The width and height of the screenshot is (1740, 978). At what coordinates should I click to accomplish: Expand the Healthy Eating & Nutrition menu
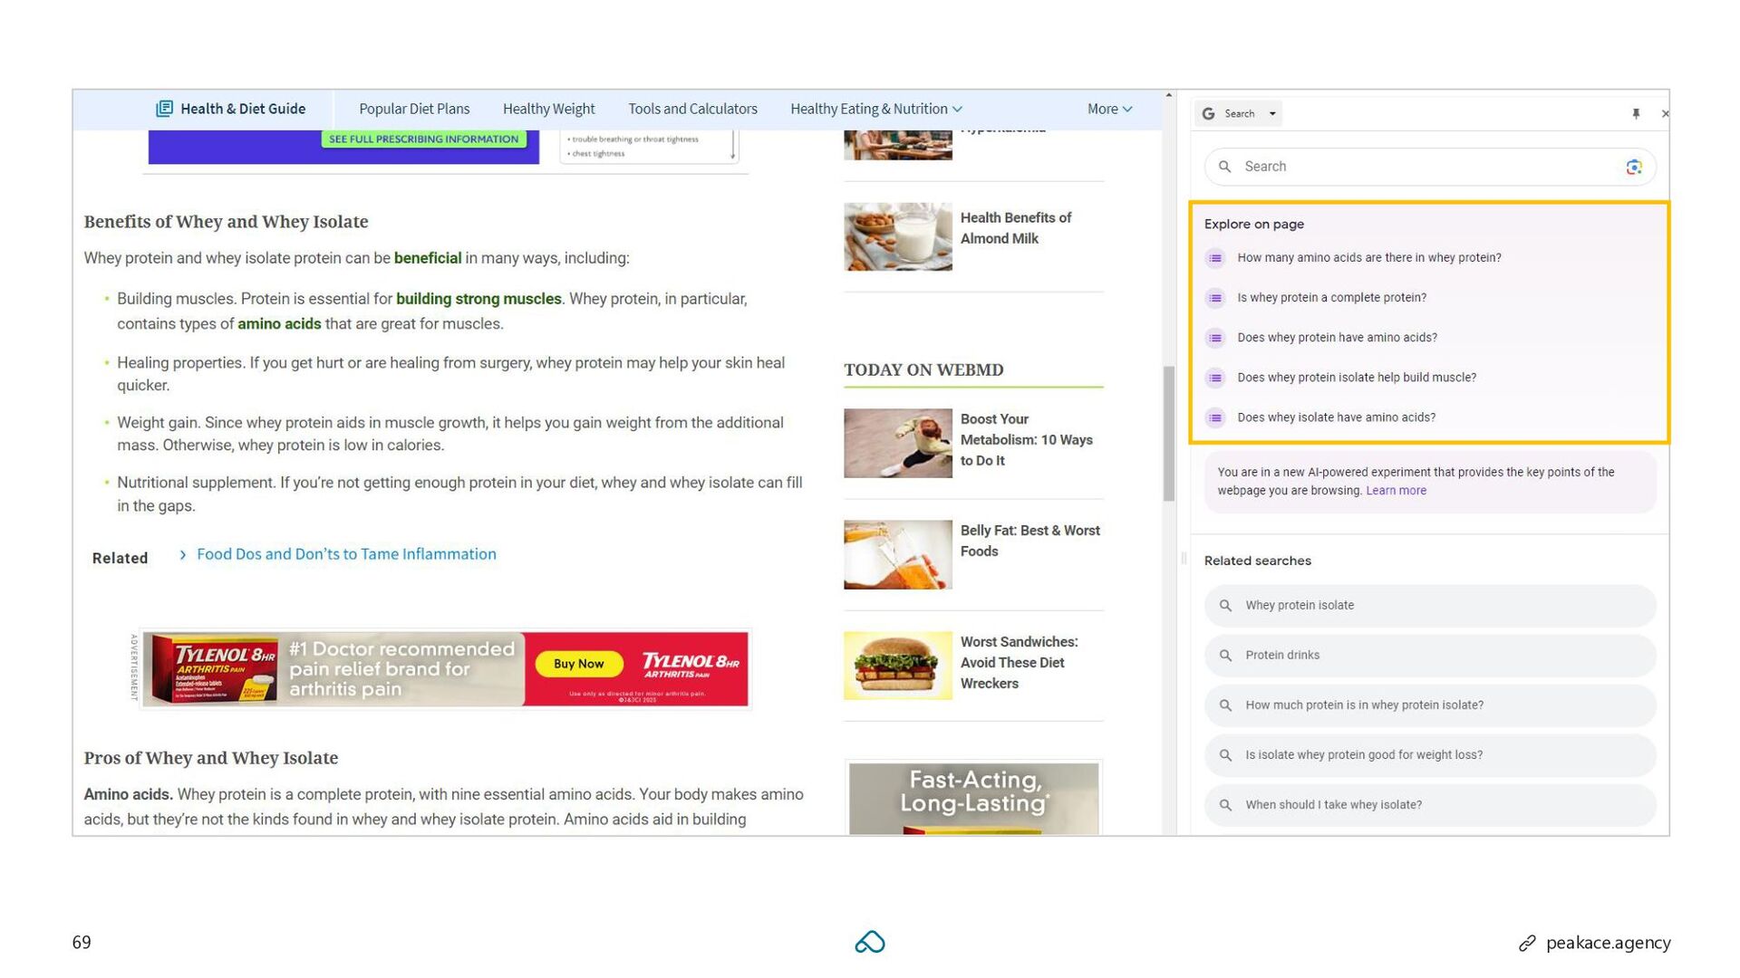click(875, 109)
